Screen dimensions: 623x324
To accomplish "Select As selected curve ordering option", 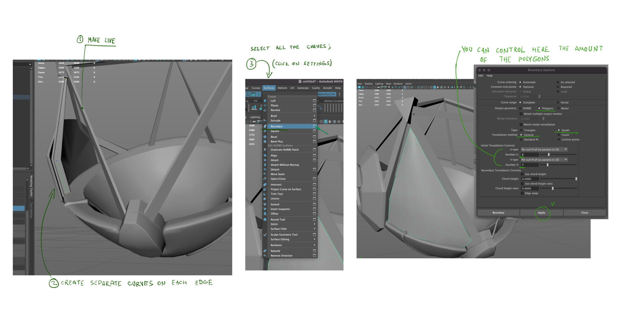I will [x=558, y=82].
